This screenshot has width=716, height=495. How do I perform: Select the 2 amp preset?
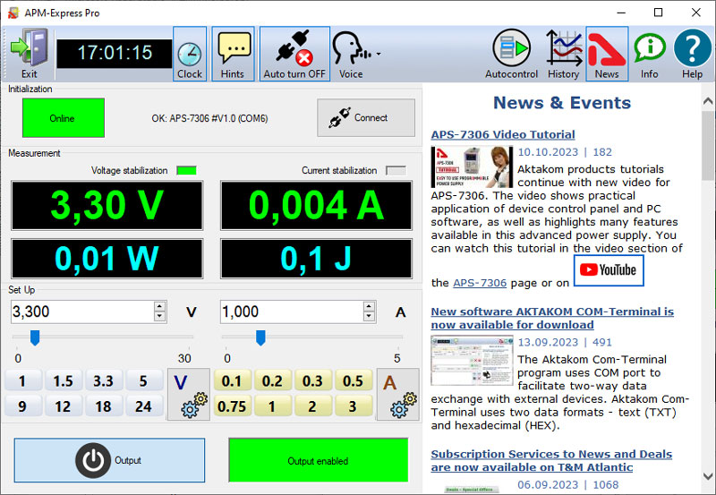312,406
